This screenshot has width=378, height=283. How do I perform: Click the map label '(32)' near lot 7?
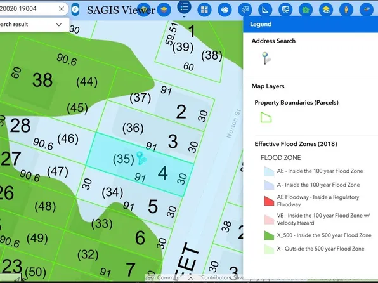(88, 254)
